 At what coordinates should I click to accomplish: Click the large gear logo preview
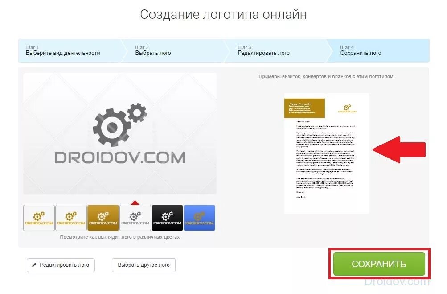point(120,133)
